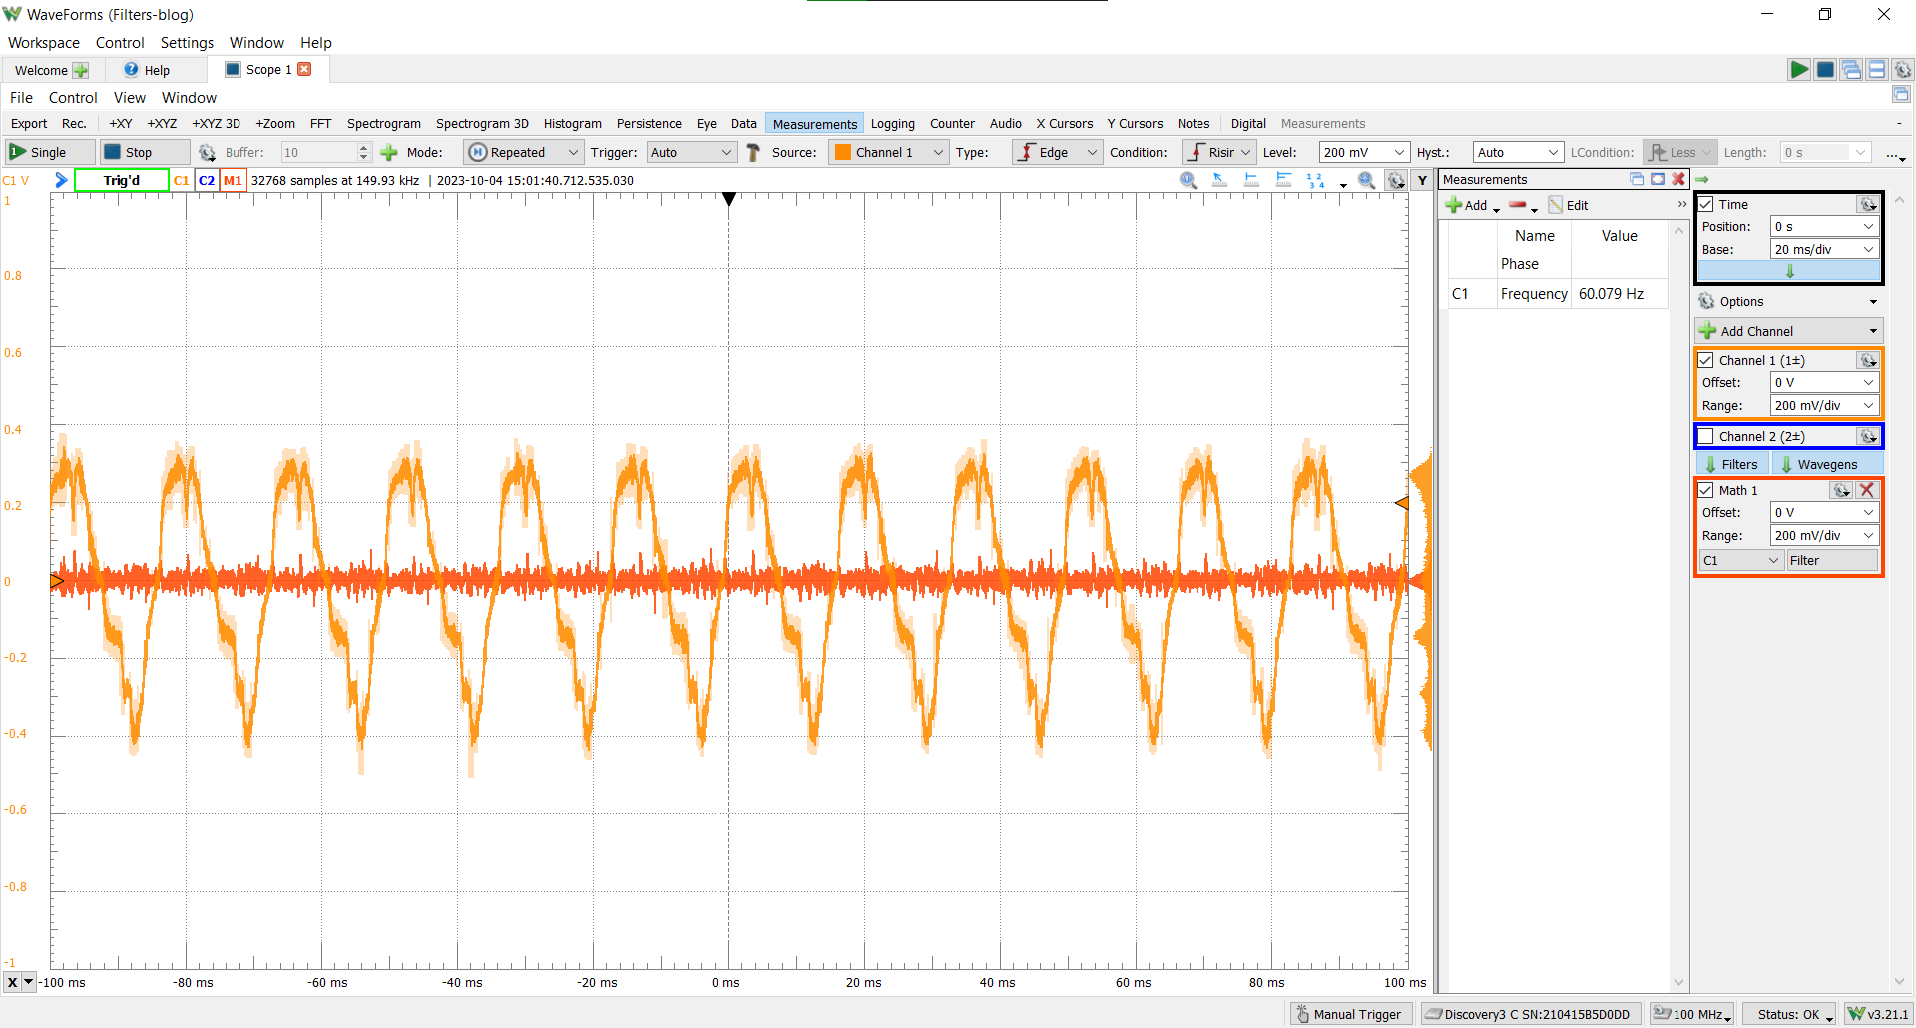Click the Wavegens button under Channel 2
This screenshot has height=1028, width=1916.
tap(1825, 463)
